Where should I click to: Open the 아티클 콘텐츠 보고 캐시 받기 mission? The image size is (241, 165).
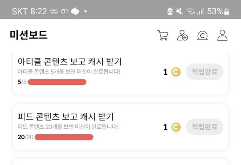pyautogui.click(x=70, y=61)
